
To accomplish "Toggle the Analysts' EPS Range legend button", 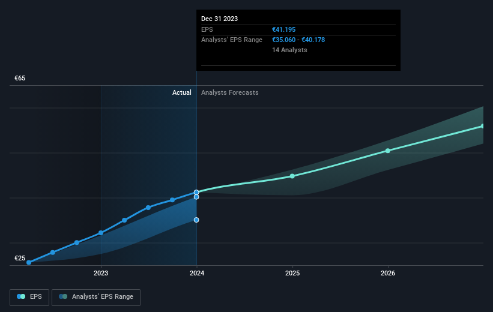I will pyautogui.click(x=96, y=297).
